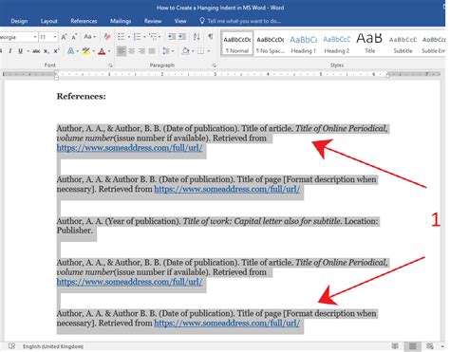Apply the Heading 1 style
Screen dimensions: 450x352
304,44
